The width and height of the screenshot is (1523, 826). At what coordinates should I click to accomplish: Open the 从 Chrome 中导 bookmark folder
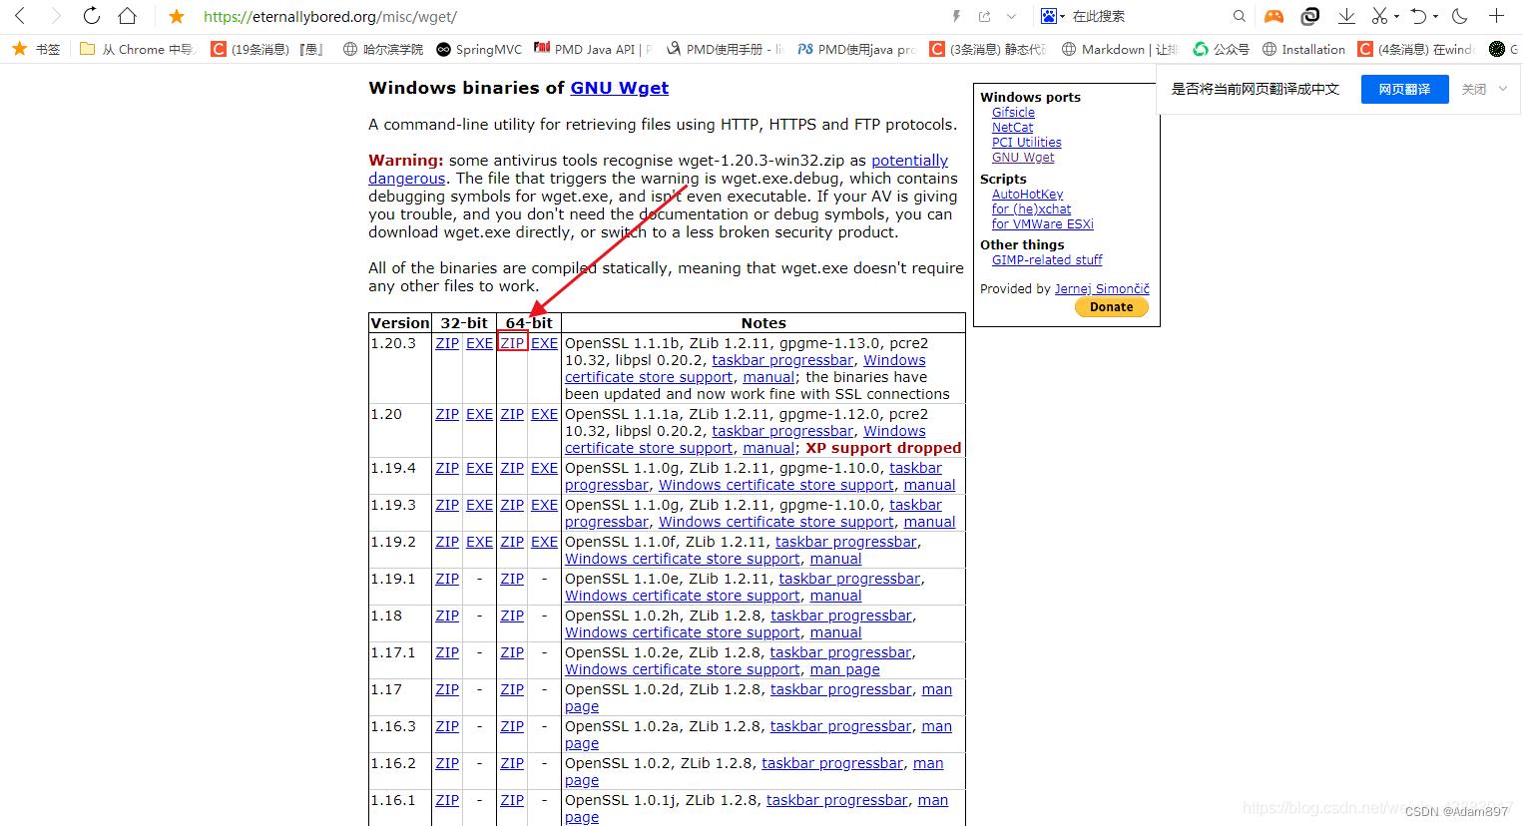pyautogui.click(x=138, y=49)
